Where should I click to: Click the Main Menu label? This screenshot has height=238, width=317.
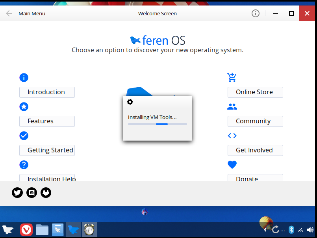click(x=32, y=13)
